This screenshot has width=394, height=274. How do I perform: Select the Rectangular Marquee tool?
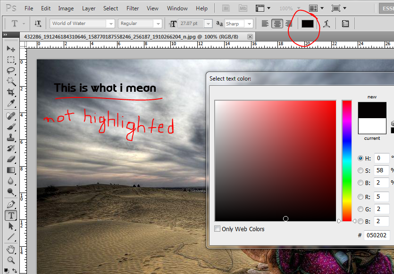point(11,60)
